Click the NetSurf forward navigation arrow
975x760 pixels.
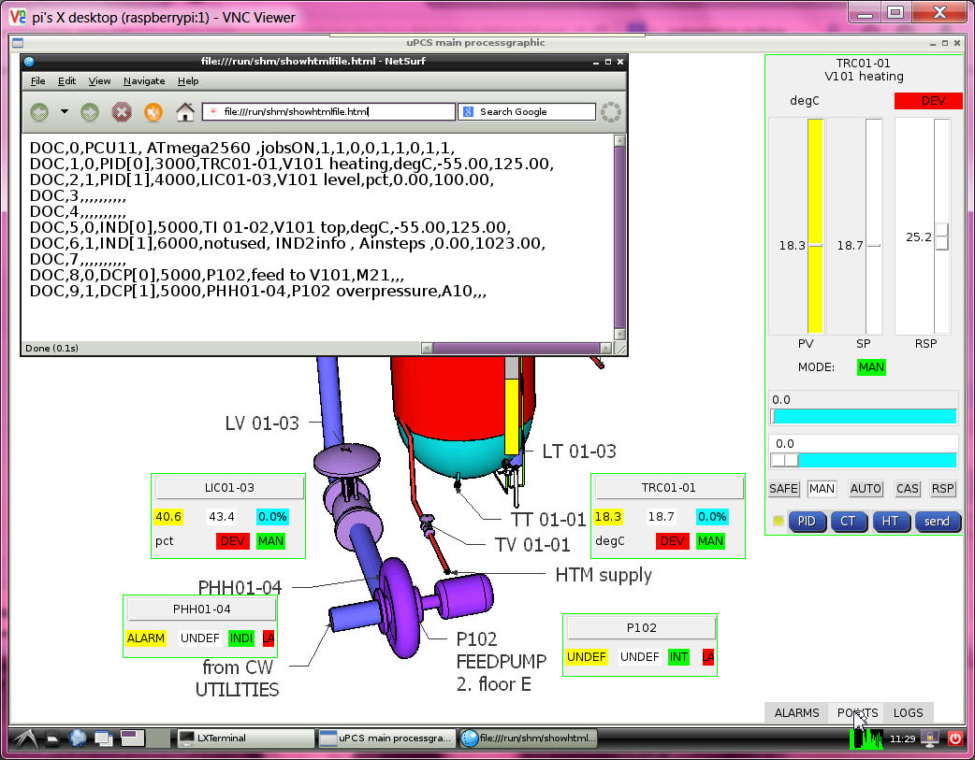pyautogui.click(x=90, y=112)
